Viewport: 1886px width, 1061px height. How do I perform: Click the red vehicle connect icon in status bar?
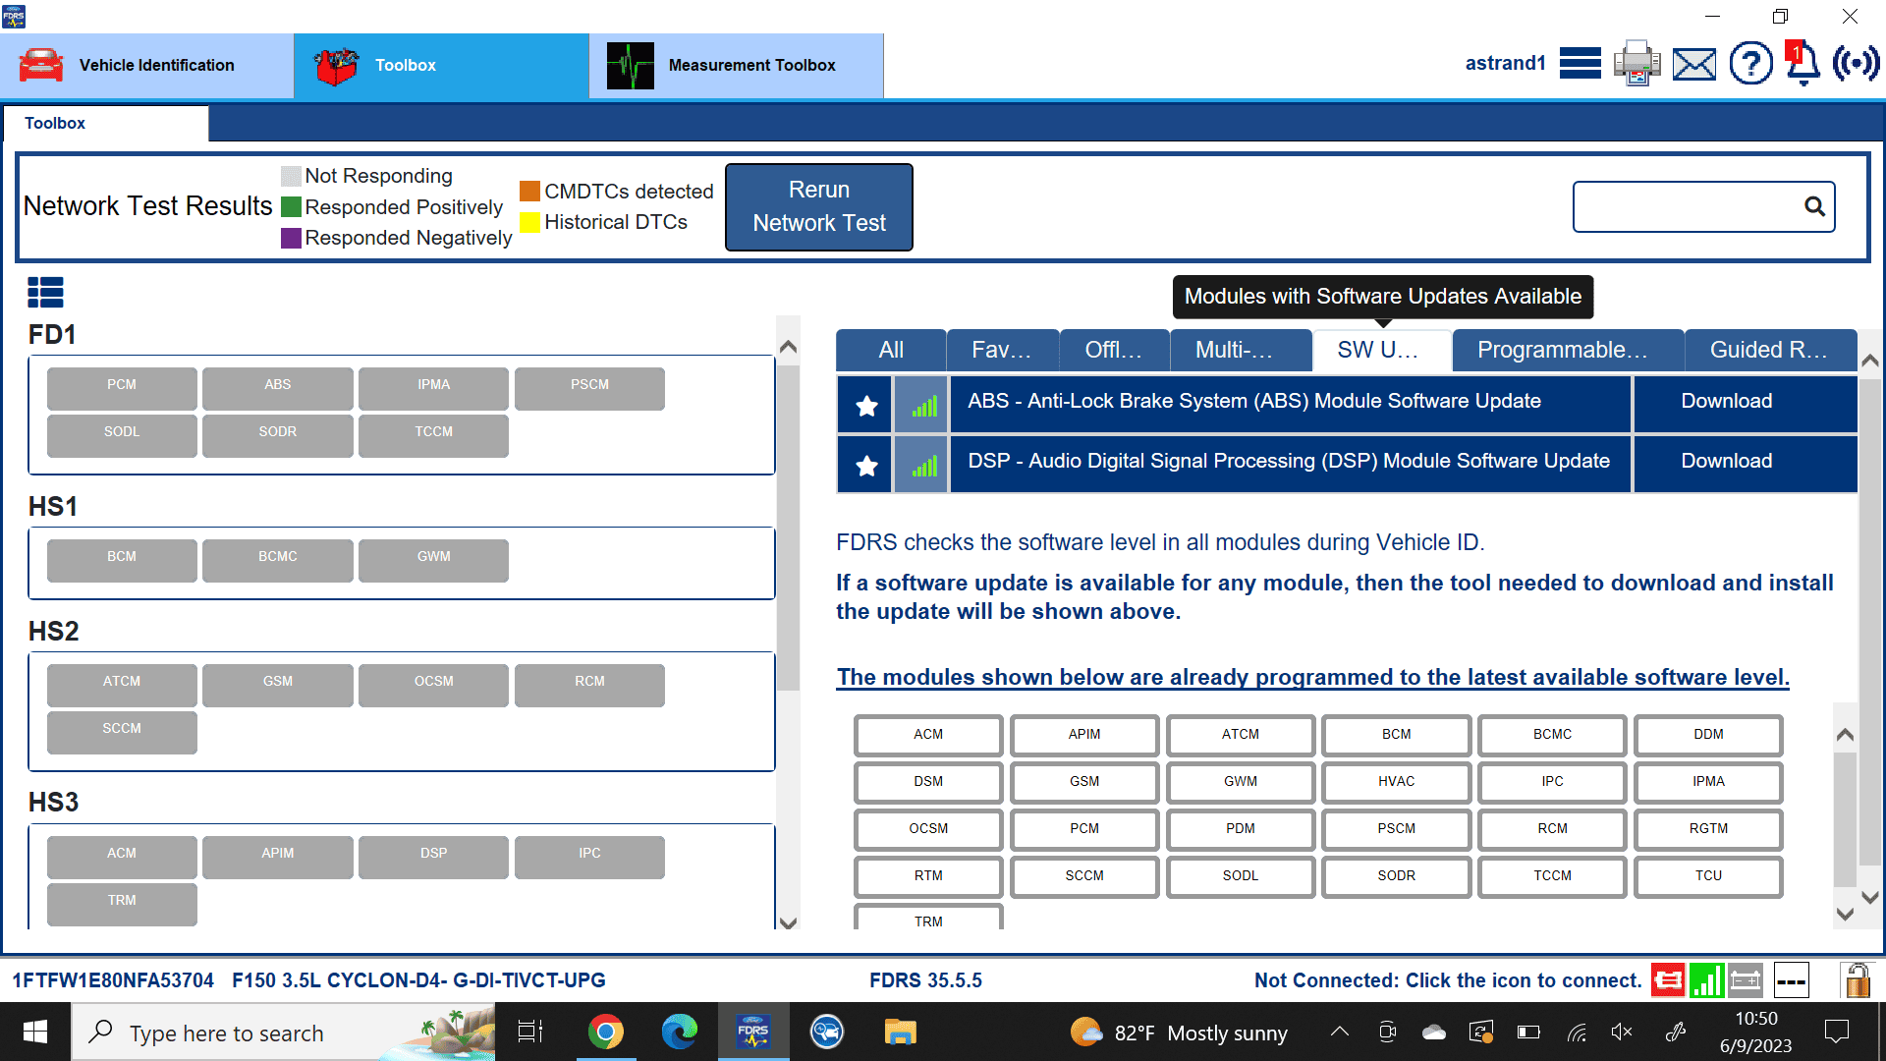point(1667,979)
